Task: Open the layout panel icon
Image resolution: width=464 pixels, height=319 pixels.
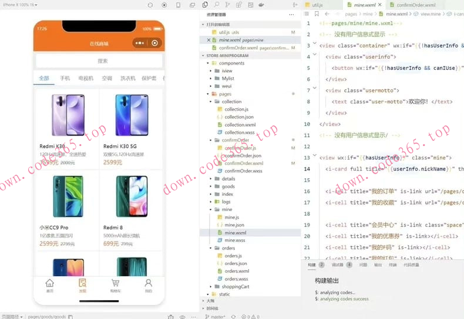Action: point(250,5)
